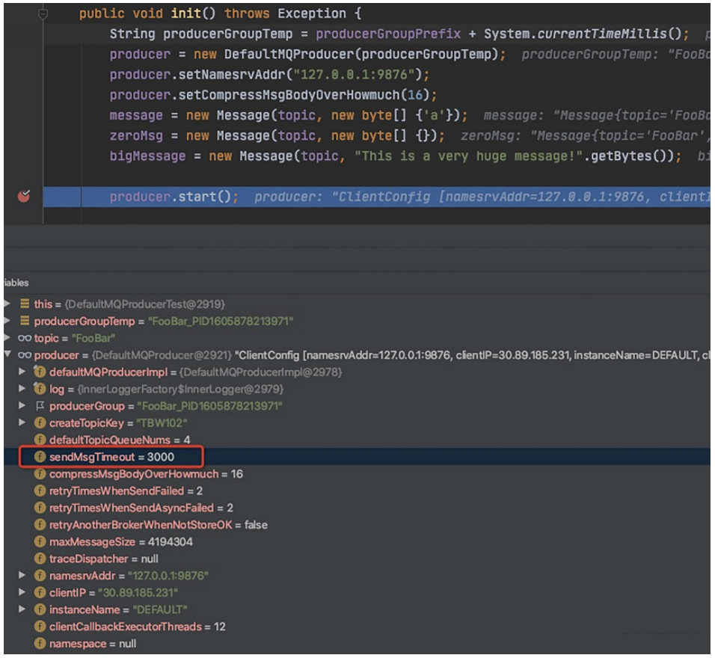
Task: Click the retryAnotherBrokerWhenNotStoreOK value false
Action: [256, 525]
